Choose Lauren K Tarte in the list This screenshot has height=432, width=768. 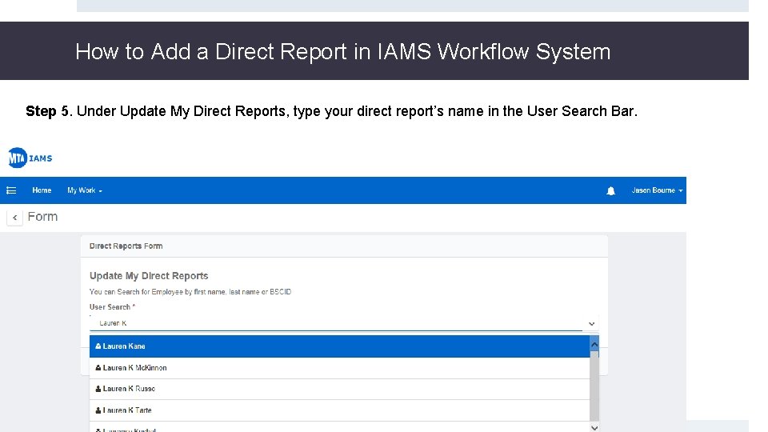pyautogui.click(x=339, y=410)
